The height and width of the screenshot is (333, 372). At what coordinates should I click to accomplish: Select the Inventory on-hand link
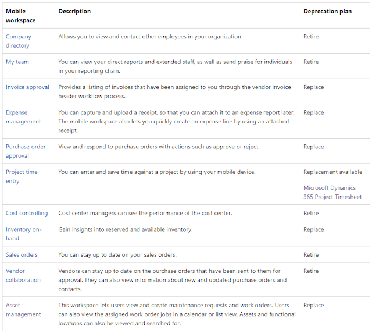23,233
